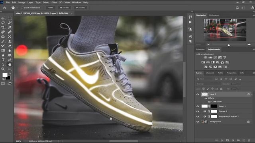Add a Levels adjustment icon

(210, 57)
